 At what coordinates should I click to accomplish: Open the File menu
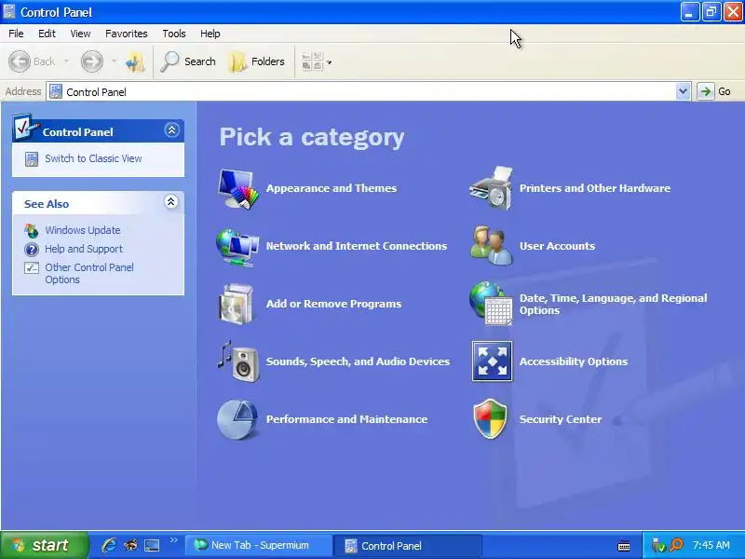16,34
